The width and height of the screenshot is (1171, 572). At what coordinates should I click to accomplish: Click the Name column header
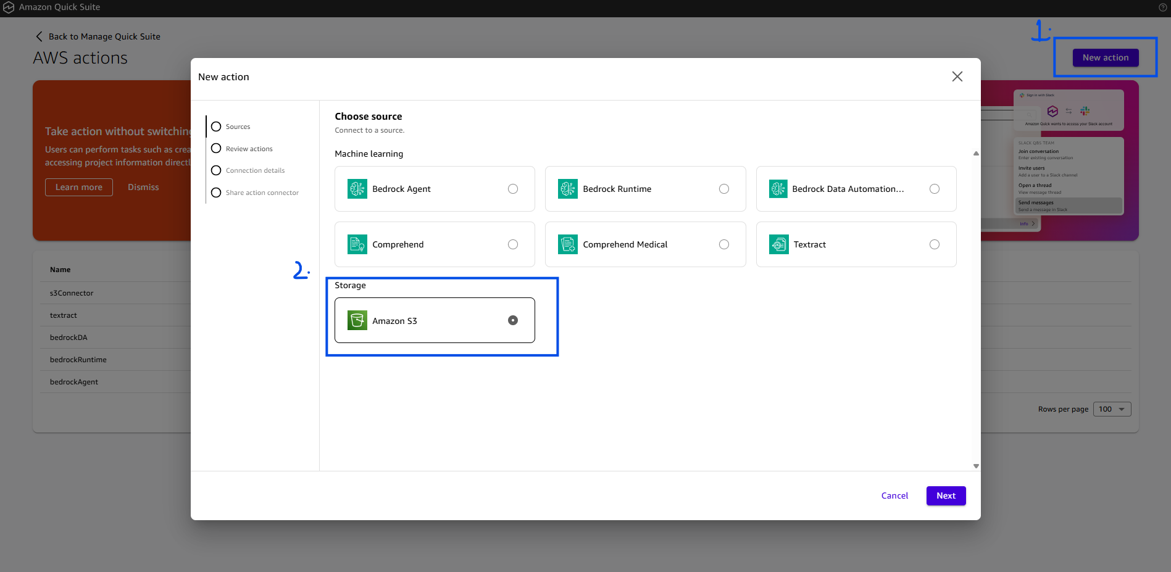[60, 270]
